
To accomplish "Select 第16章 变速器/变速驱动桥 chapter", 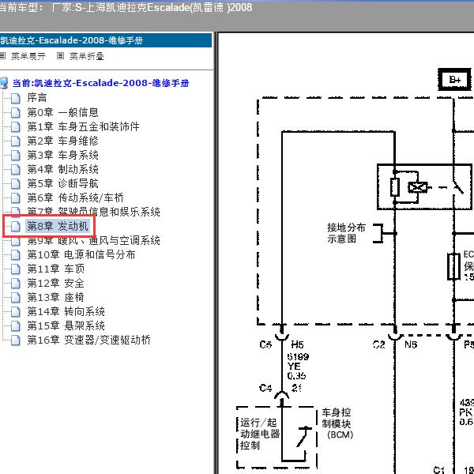I will 88,340.
